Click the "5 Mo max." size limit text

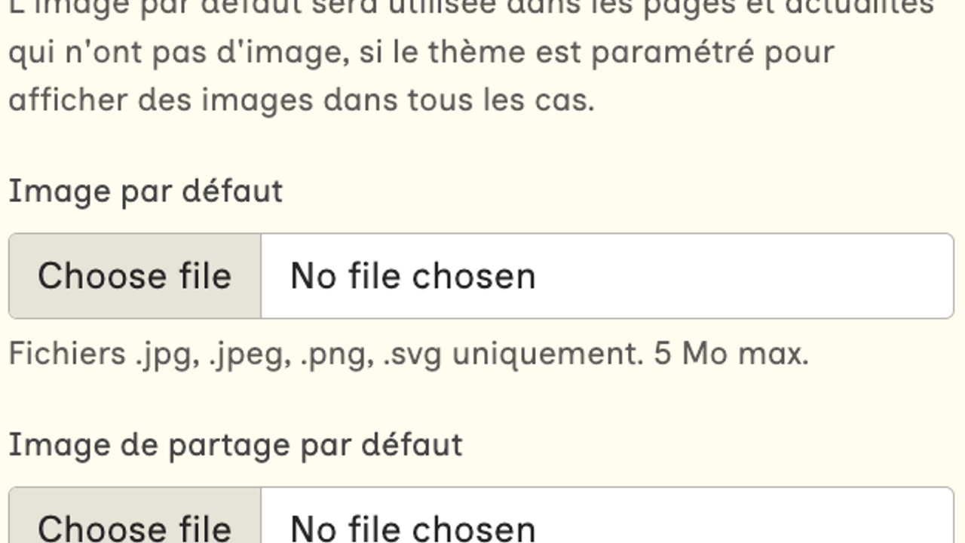(x=731, y=354)
